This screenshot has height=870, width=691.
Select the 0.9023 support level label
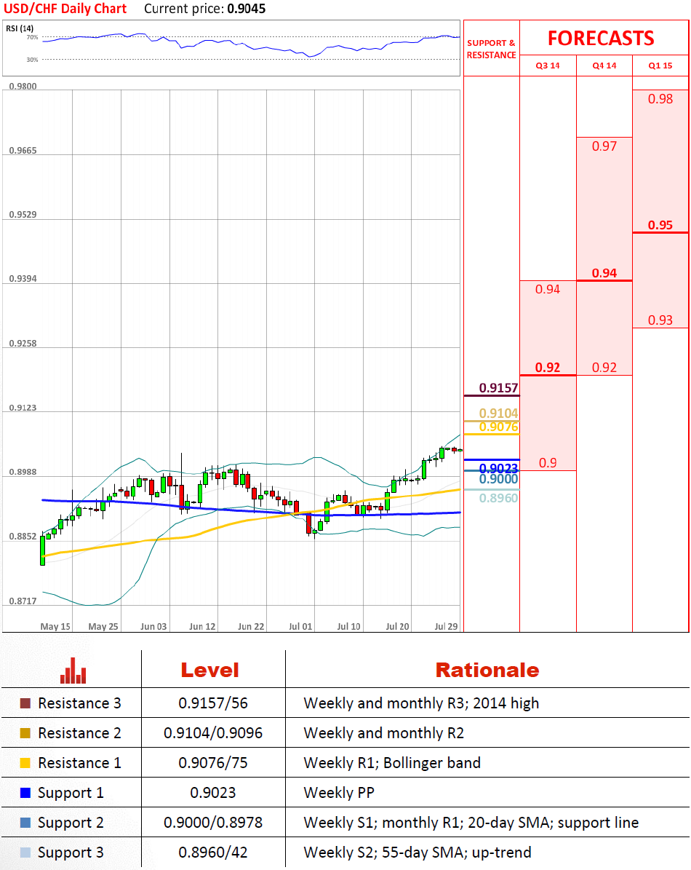498,468
